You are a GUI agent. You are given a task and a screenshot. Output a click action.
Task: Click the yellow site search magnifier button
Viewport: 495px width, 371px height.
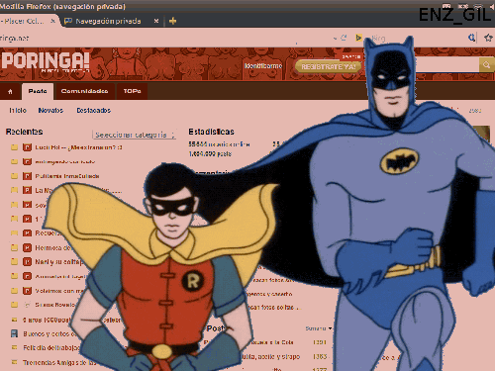click(x=486, y=65)
